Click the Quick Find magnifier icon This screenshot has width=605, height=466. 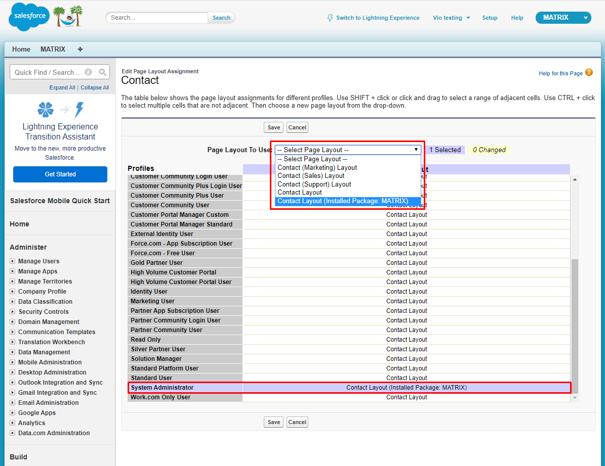(x=103, y=72)
